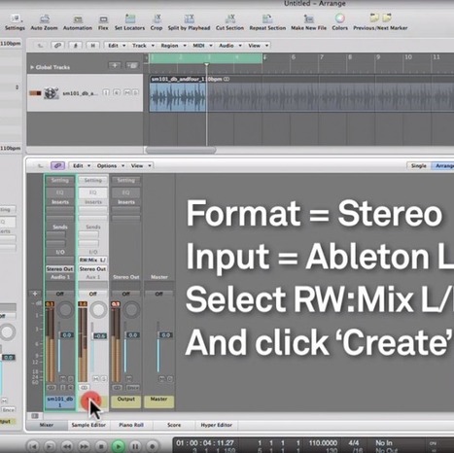
Task: Open the Mixer Edit menu
Action: click(x=81, y=166)
